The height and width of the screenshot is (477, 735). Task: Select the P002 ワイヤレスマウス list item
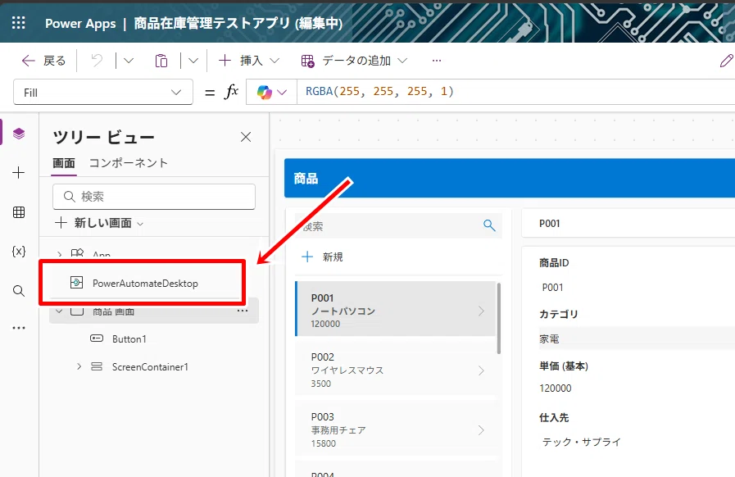click(396, 370)
